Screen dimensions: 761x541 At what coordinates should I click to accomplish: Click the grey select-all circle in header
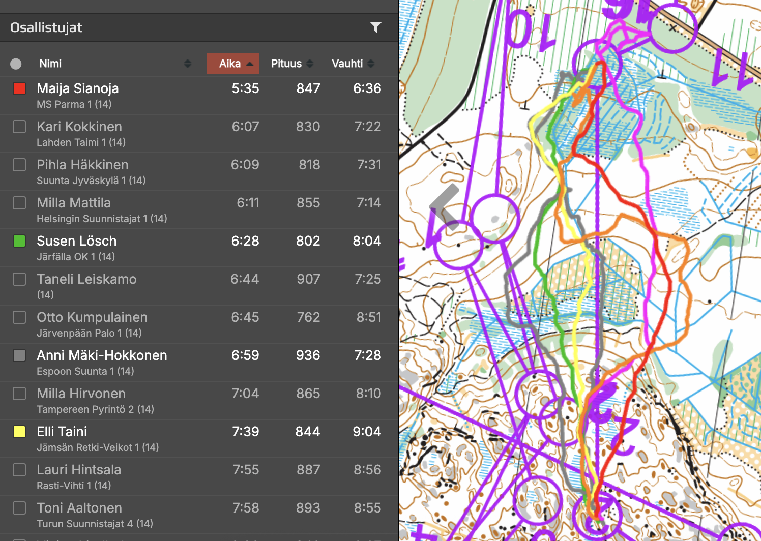(x=16, y=64)
